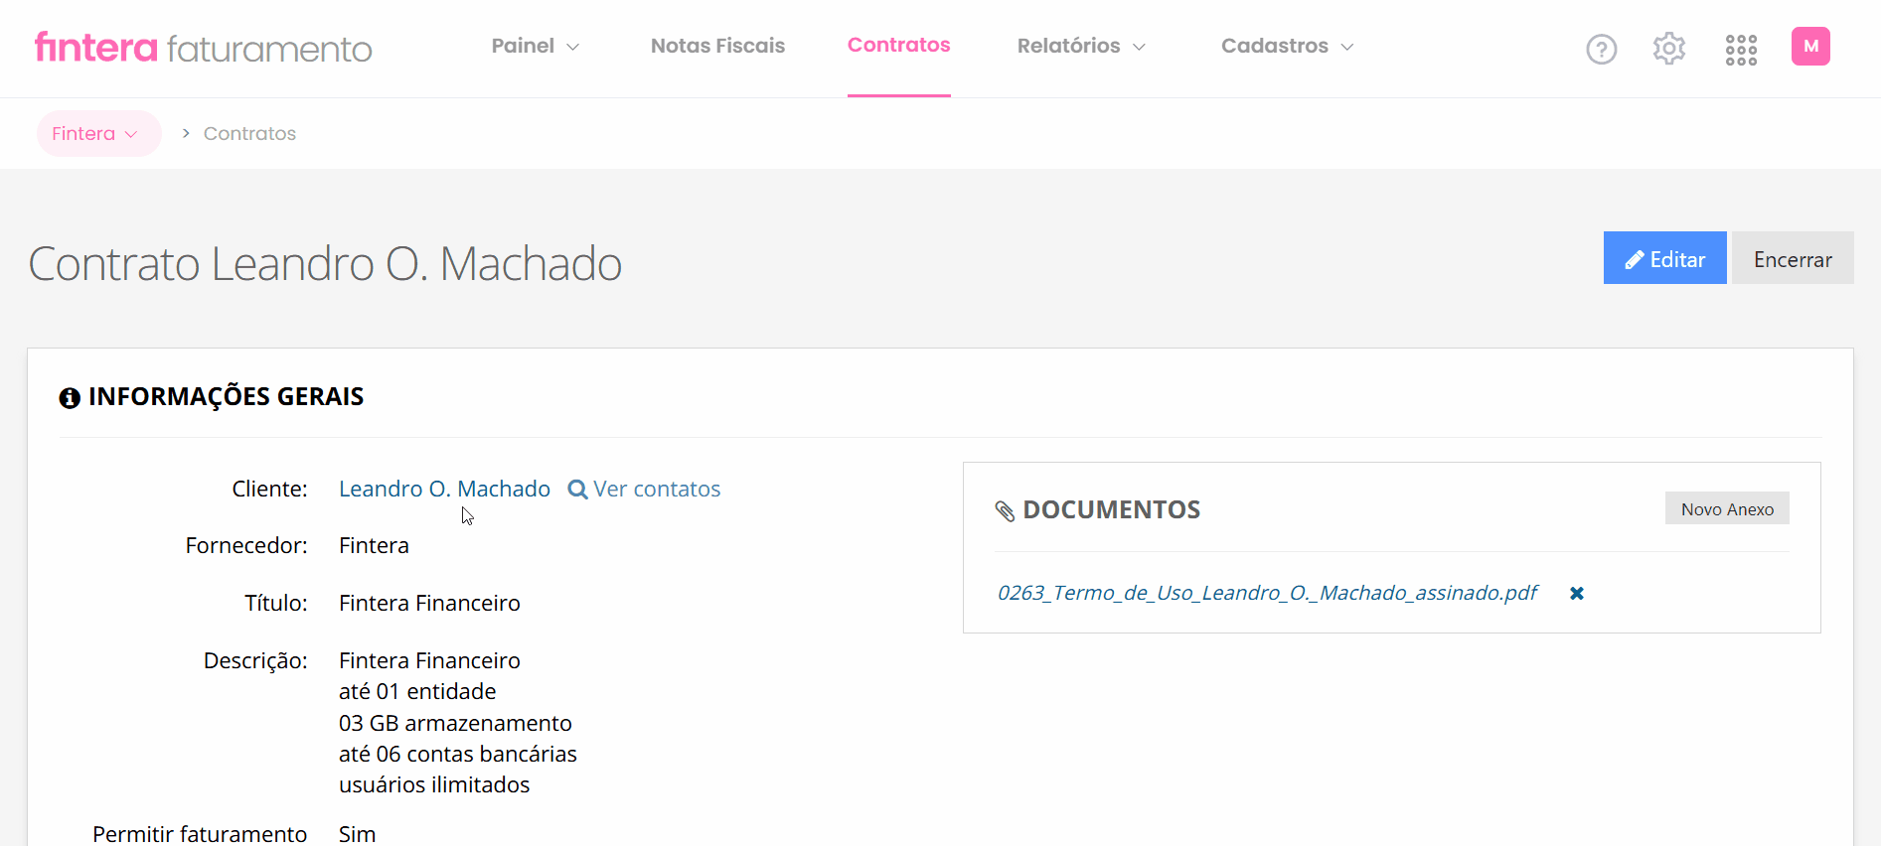
Task: Click the Ver contatos link
Action: tap(657, 489)
